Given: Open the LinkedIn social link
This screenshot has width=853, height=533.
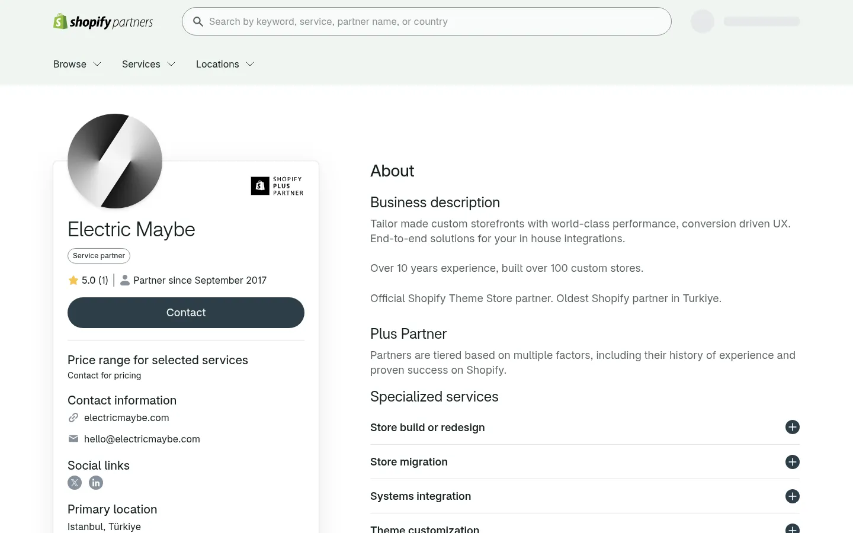Looking at the screenshot, I should click(96, 483).
